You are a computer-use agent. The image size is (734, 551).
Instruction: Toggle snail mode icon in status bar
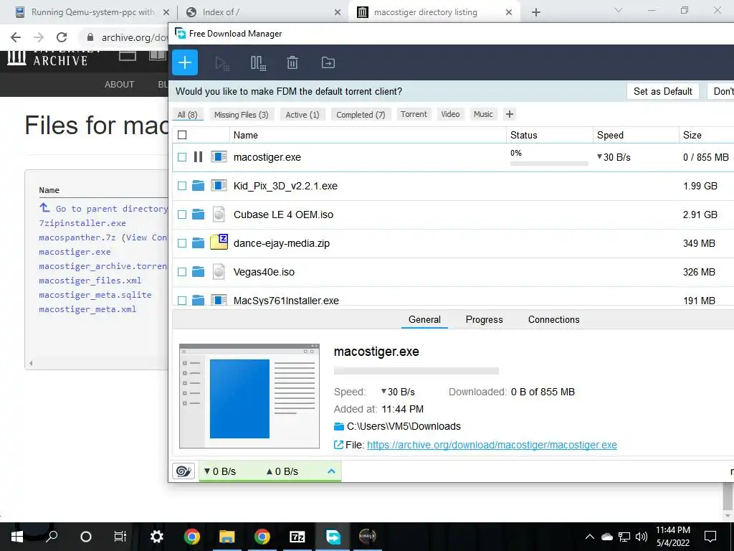tap(183, 471)
